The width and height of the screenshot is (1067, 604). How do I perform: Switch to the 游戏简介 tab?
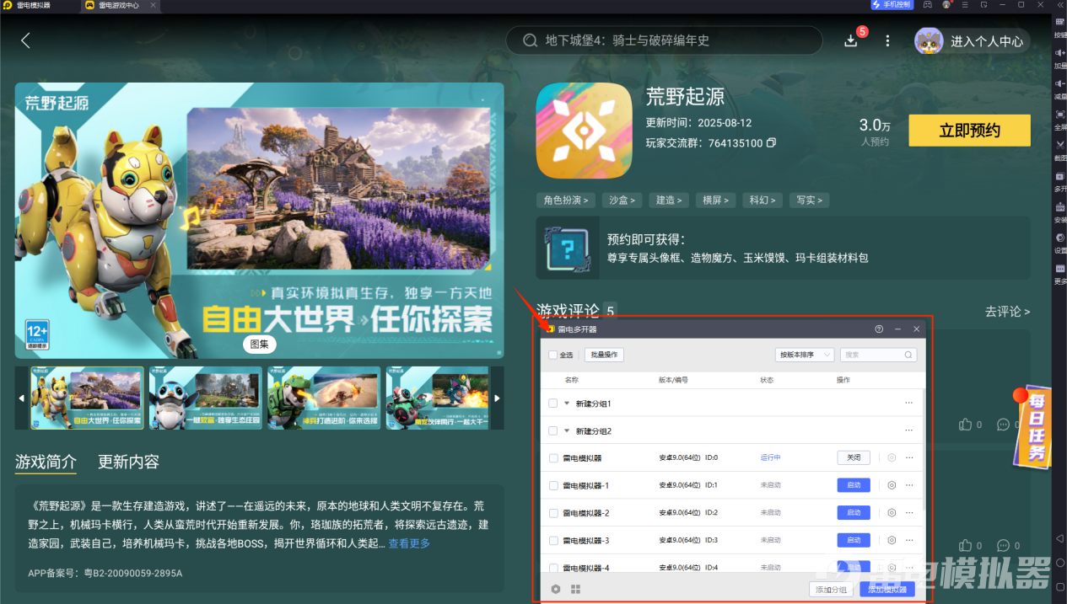point(46,462)
